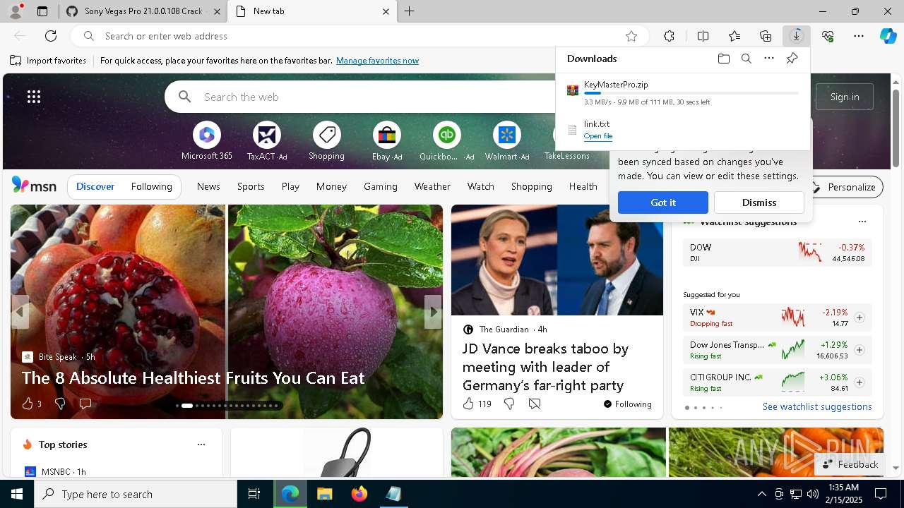This screenshot has width=904, height=508.
Task: Open Watchlist suggestions more options
Action: [862, 222]
